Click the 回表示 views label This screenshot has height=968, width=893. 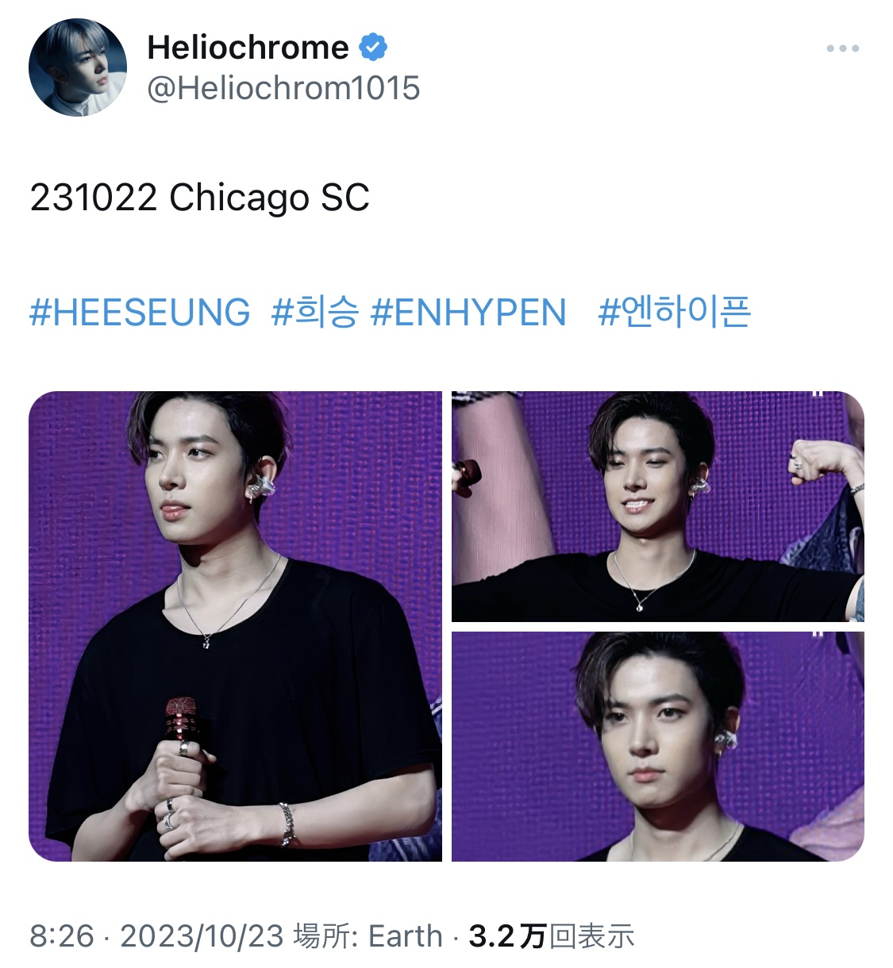point(591,936)
